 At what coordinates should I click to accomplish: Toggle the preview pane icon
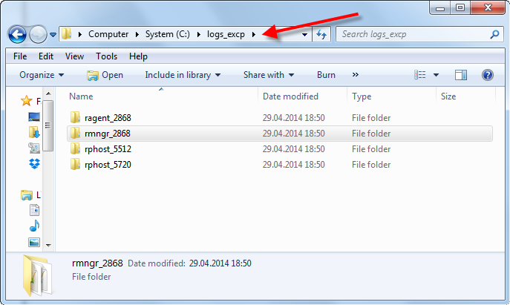[x=461, y=75]
